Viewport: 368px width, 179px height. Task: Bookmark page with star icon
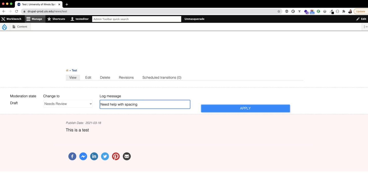click(279, 11)
